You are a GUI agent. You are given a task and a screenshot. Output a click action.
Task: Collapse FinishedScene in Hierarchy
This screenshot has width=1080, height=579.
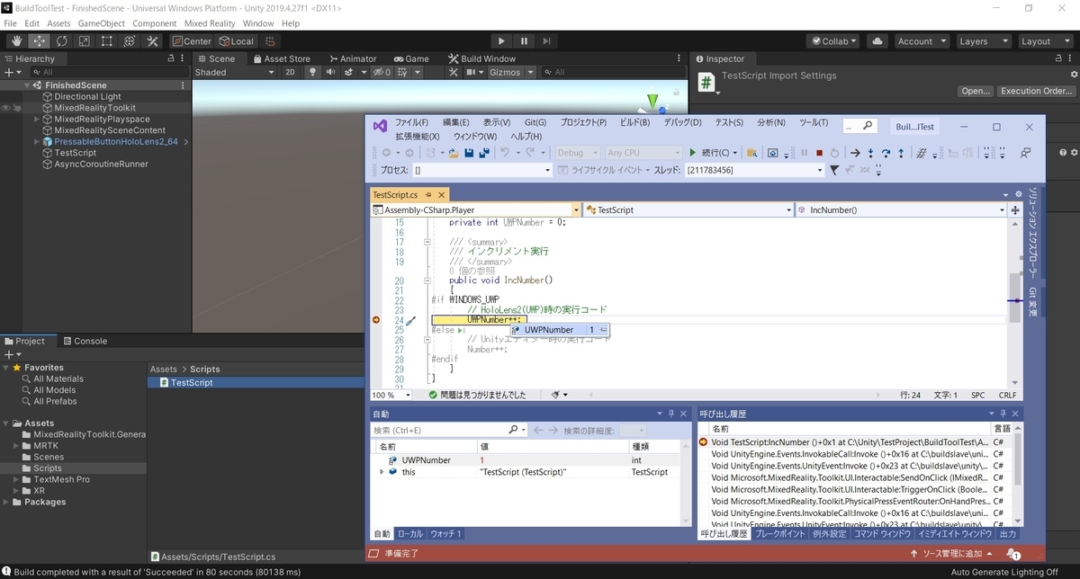click(26, 85)
